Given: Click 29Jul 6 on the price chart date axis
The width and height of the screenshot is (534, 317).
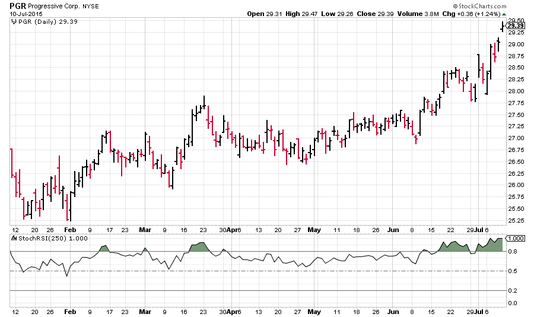Looking at the screenshot, I should [478, 230].
